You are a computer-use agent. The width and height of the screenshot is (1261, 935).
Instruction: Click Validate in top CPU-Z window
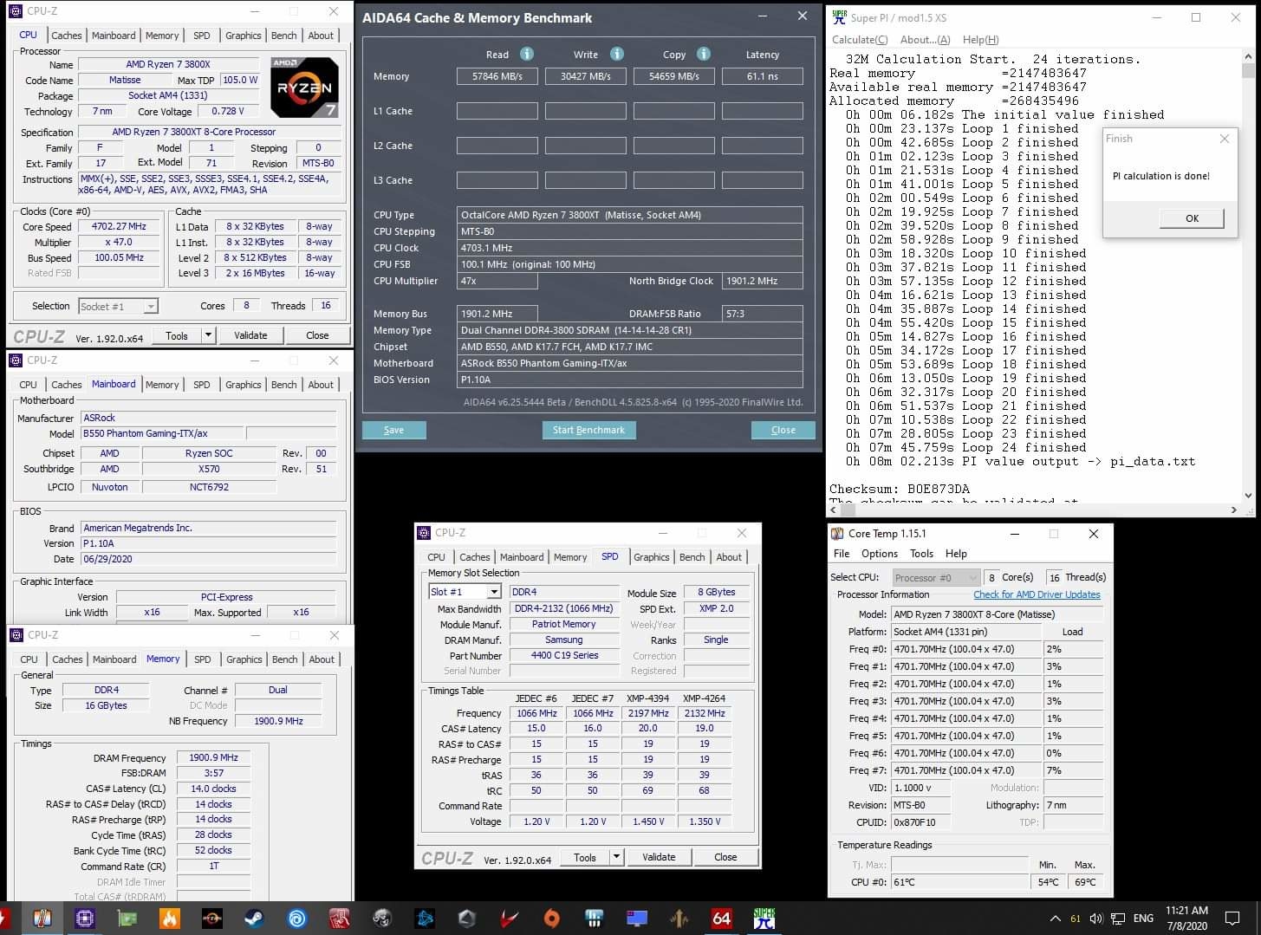click(x=250, y=335)
